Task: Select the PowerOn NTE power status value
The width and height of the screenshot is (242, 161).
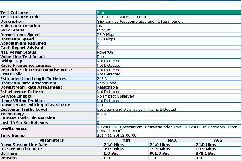Action: (105, 52)
